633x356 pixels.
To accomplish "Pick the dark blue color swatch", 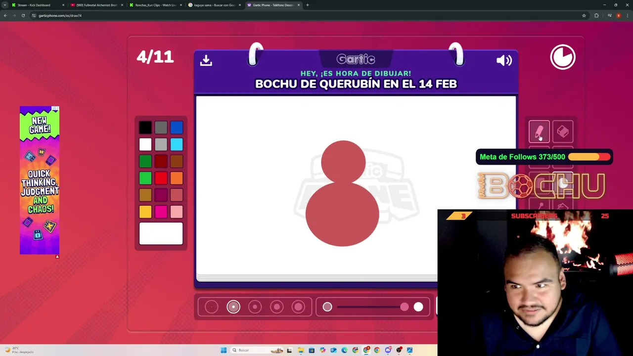I will pyautogui.click(x=177, y=128).
